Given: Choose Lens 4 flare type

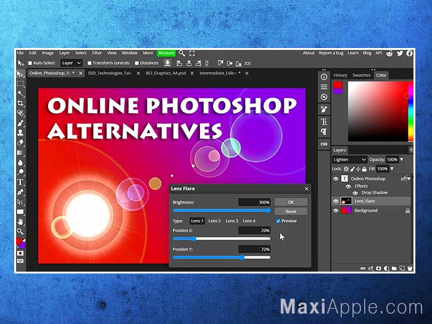Looking at the screenshot, I should [x=249, y=221].
